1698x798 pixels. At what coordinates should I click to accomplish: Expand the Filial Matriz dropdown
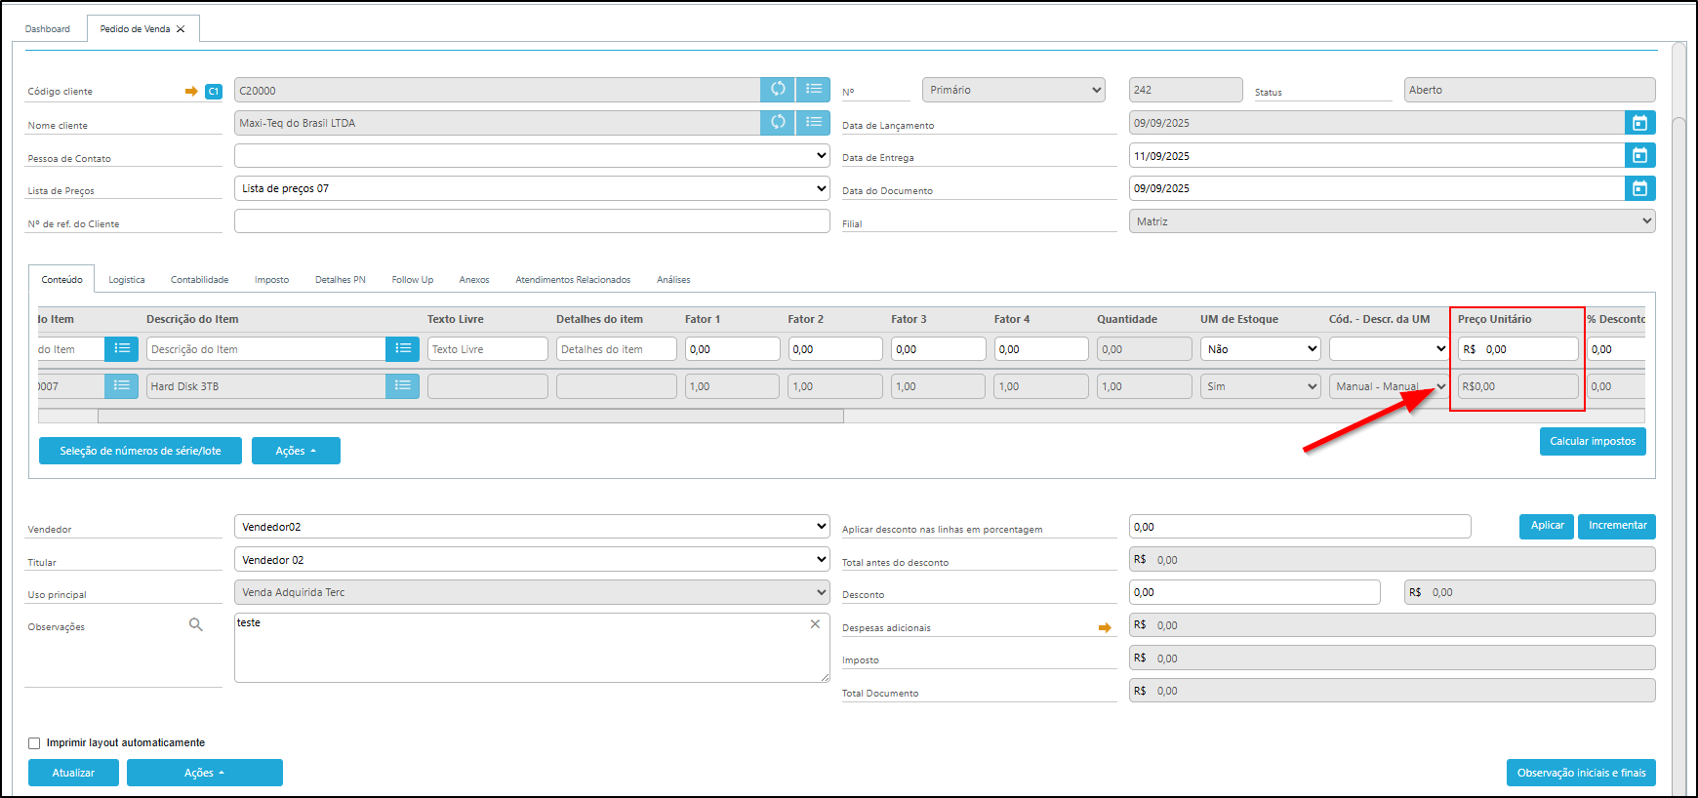1393,221
